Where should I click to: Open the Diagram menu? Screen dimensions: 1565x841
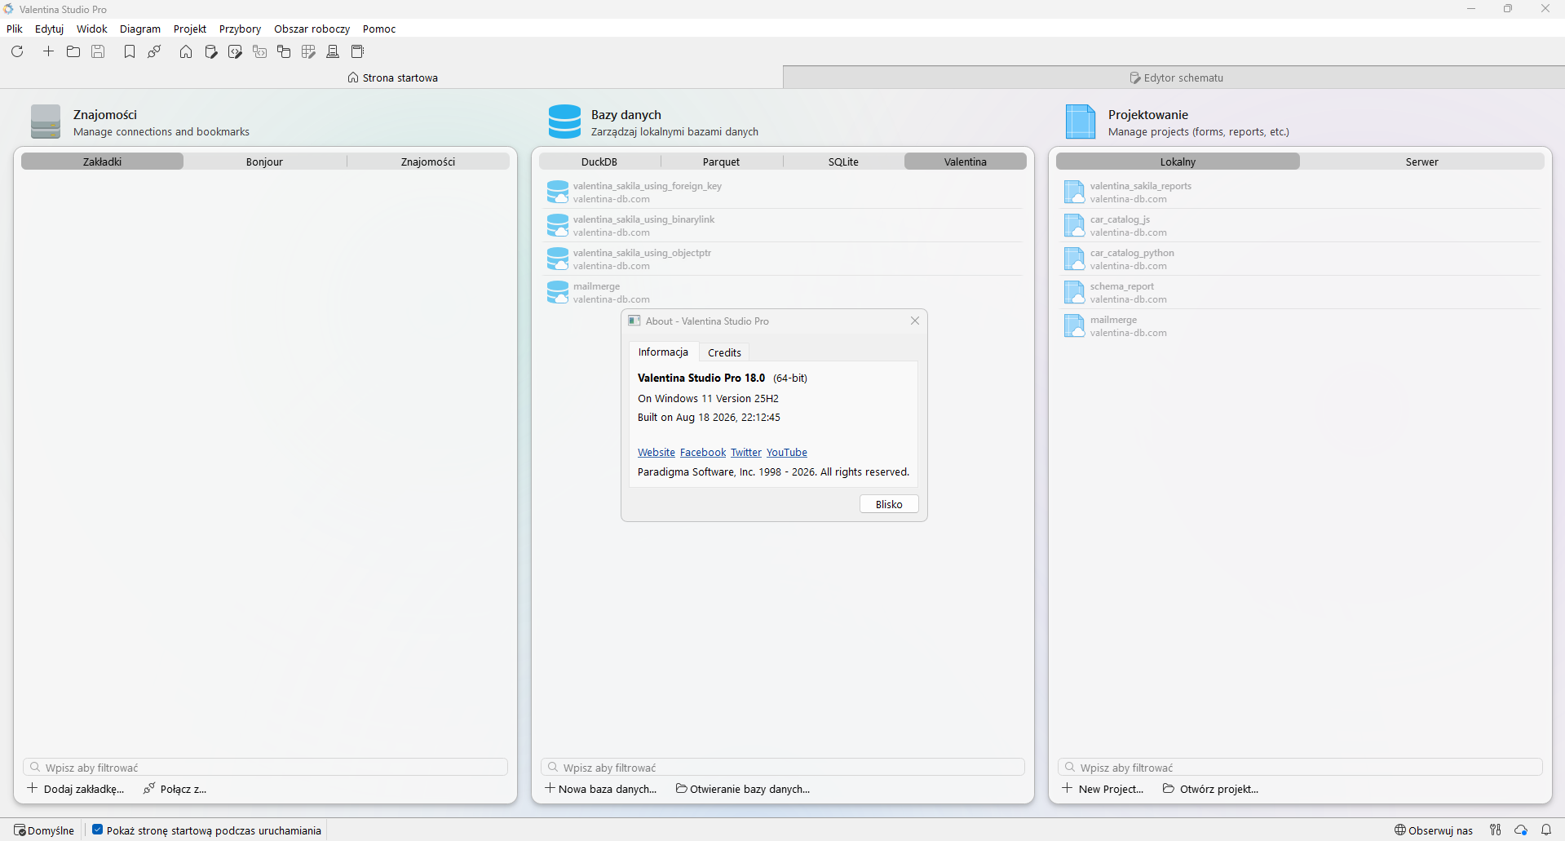pos(140,29)
